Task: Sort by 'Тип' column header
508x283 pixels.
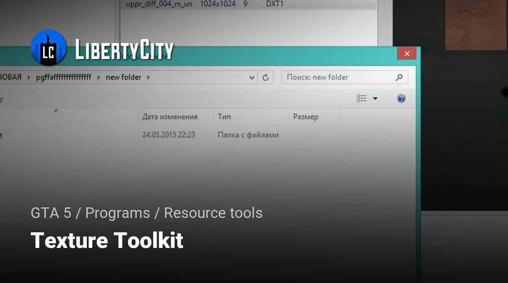Action: [224, 117]
